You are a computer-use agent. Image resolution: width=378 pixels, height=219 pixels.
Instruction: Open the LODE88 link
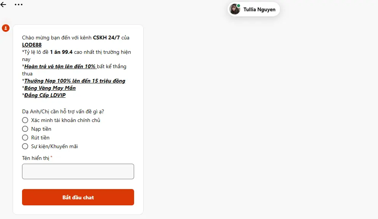[32, 45]
